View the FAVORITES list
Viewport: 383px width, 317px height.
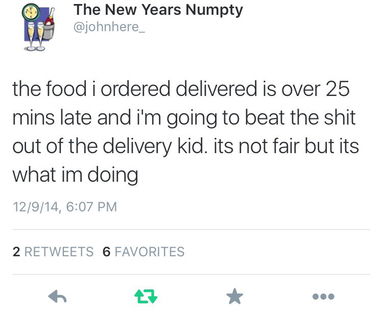pos(149,252)
